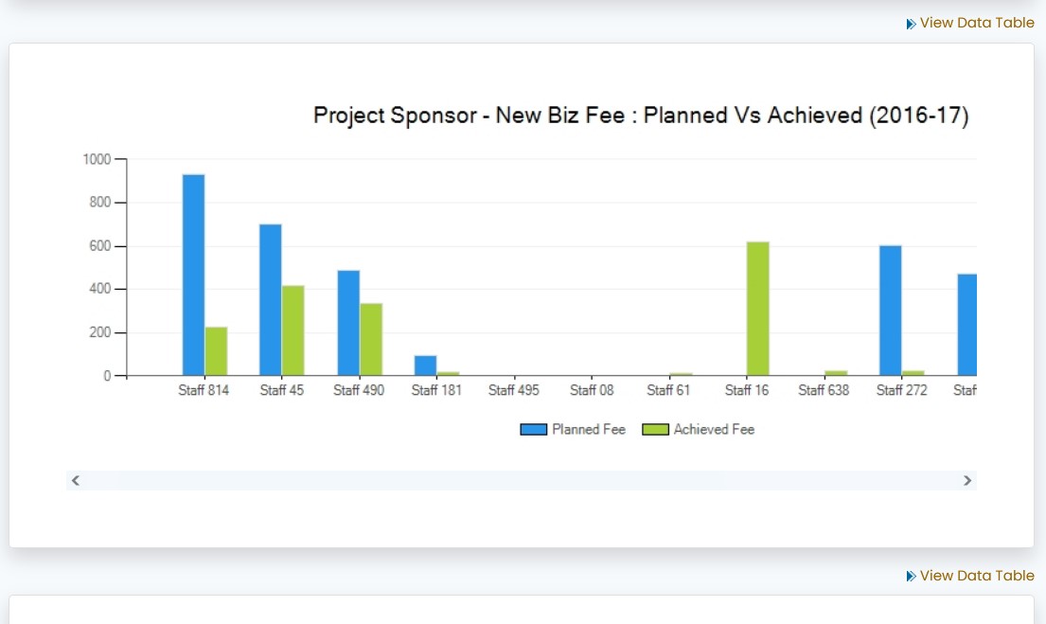Click Staff 45's blue Planned Fee bar

pyautogui.click(x=271, y=300)
